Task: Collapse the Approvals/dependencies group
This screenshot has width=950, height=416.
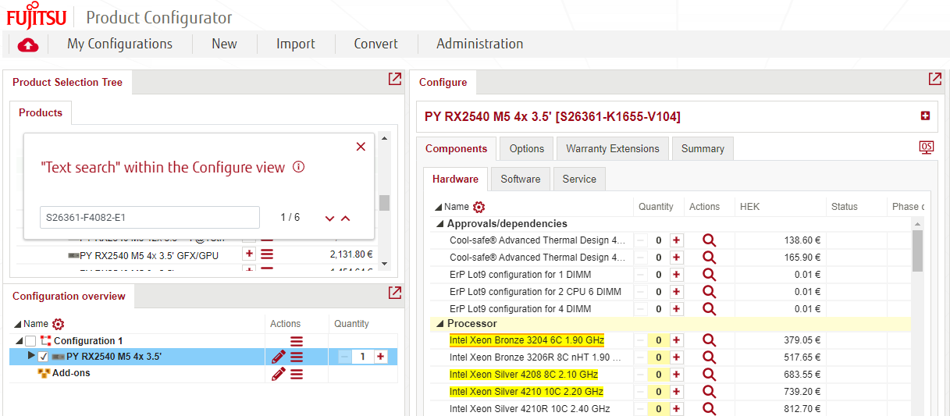Action: coord(439,224)
